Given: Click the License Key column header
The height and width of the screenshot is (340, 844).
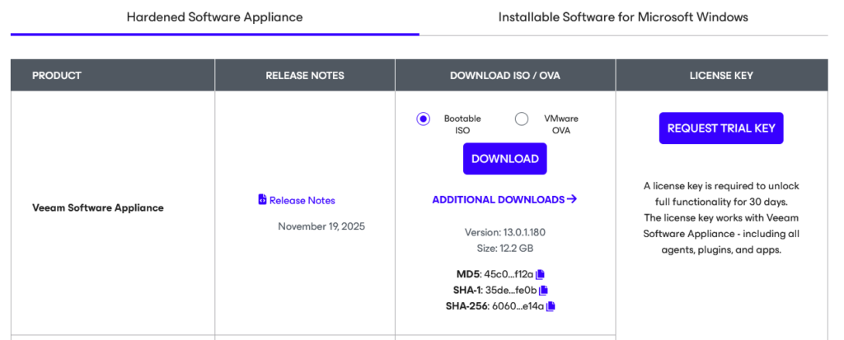Looking at the screenshot, I should [721, 76].
